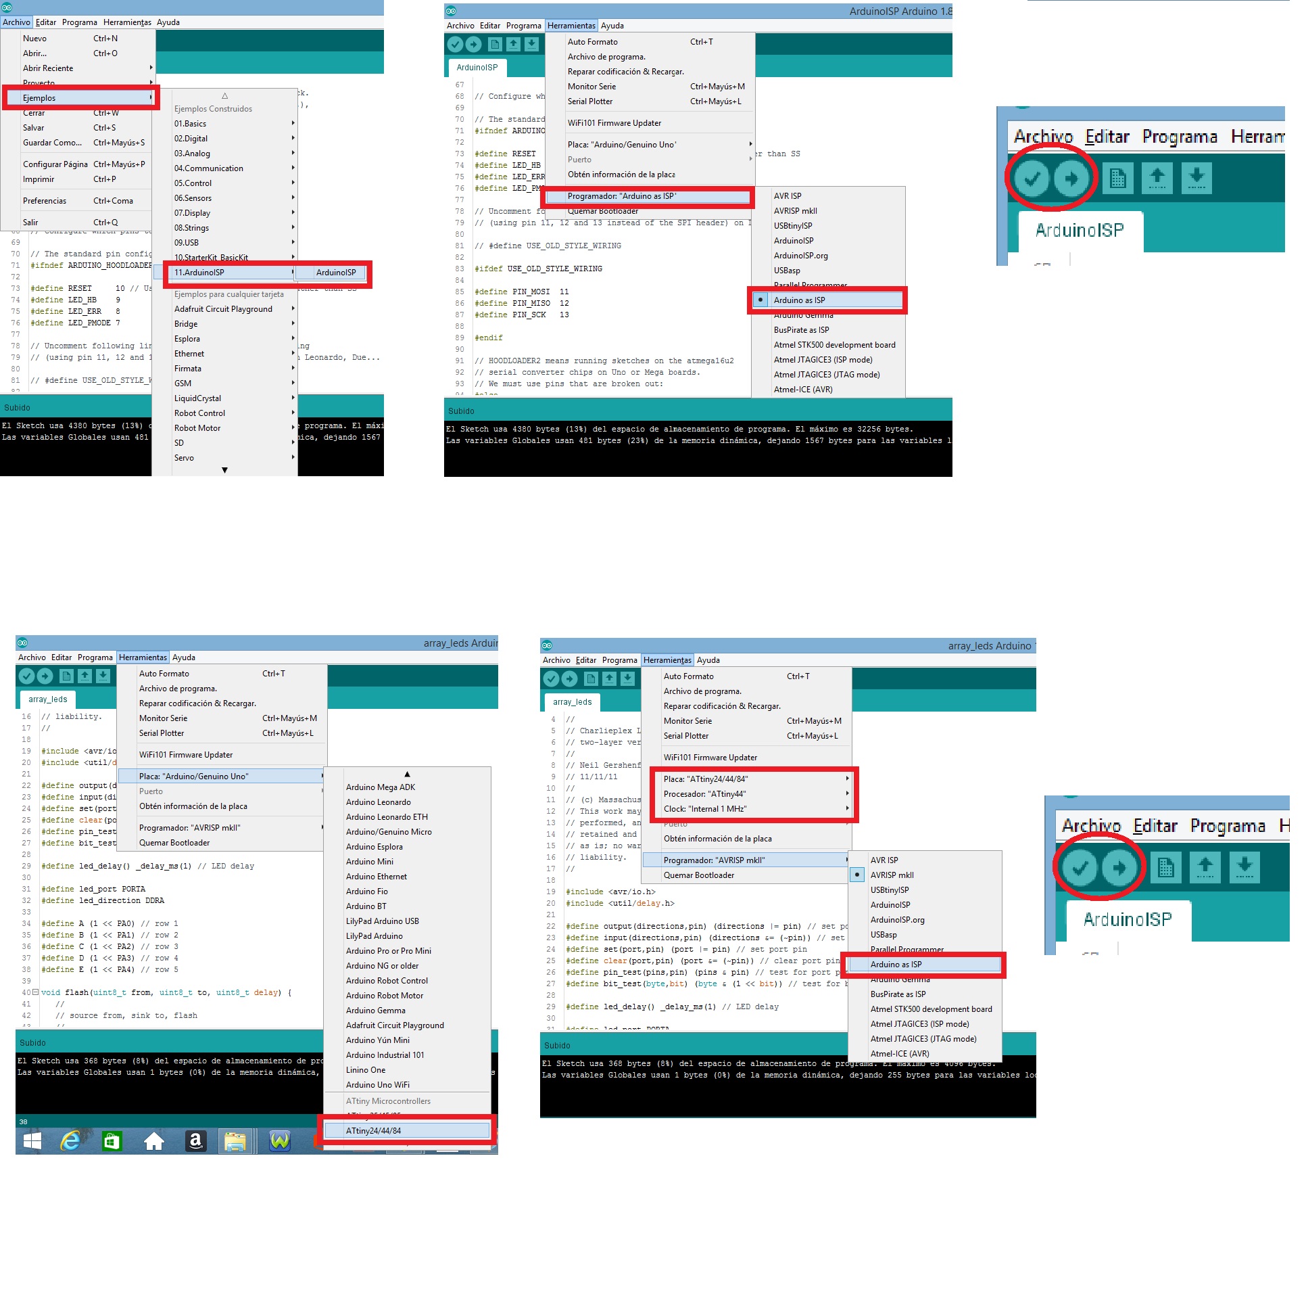
Task: Open the Windows Start button on taskbar
Action: [32, 1142]
